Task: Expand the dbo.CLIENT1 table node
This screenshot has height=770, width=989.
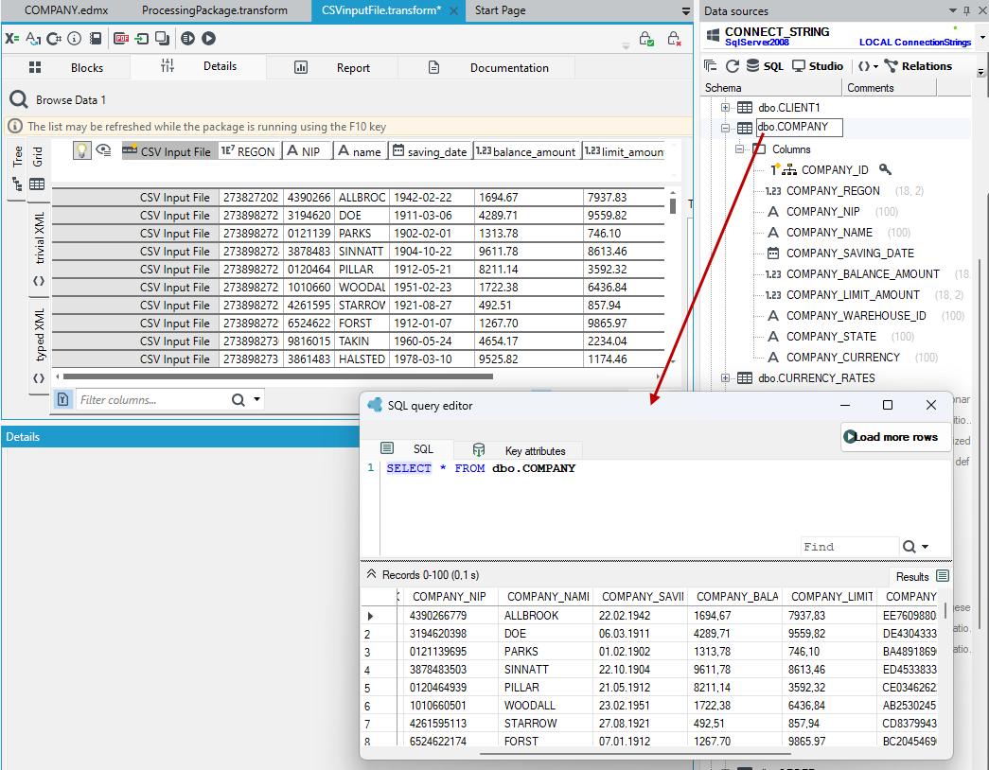Action: [x=725, y=107]
